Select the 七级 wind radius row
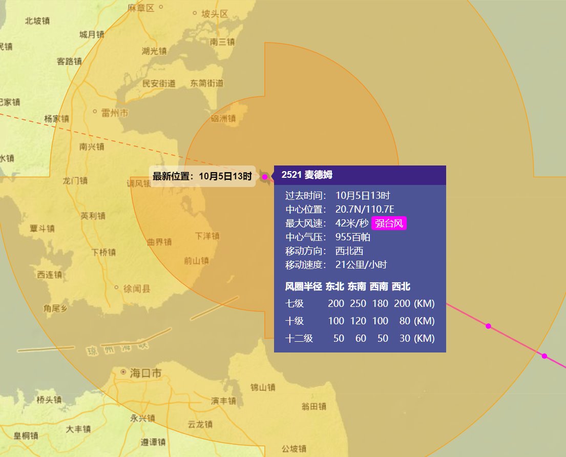 coord(359,303)
